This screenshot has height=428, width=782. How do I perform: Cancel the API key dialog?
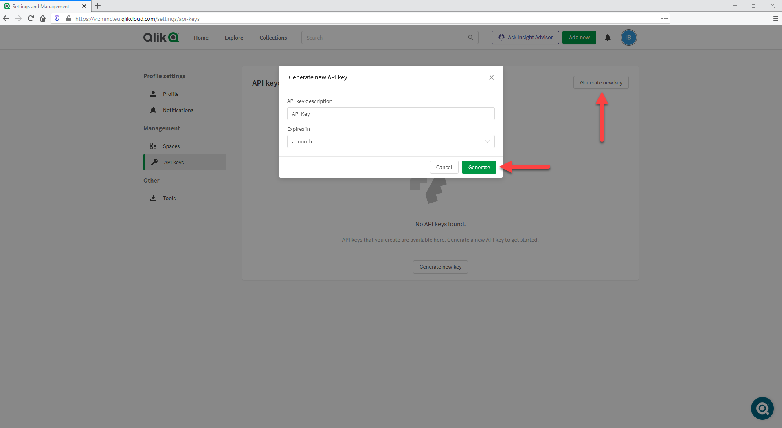tap(444, 167)
